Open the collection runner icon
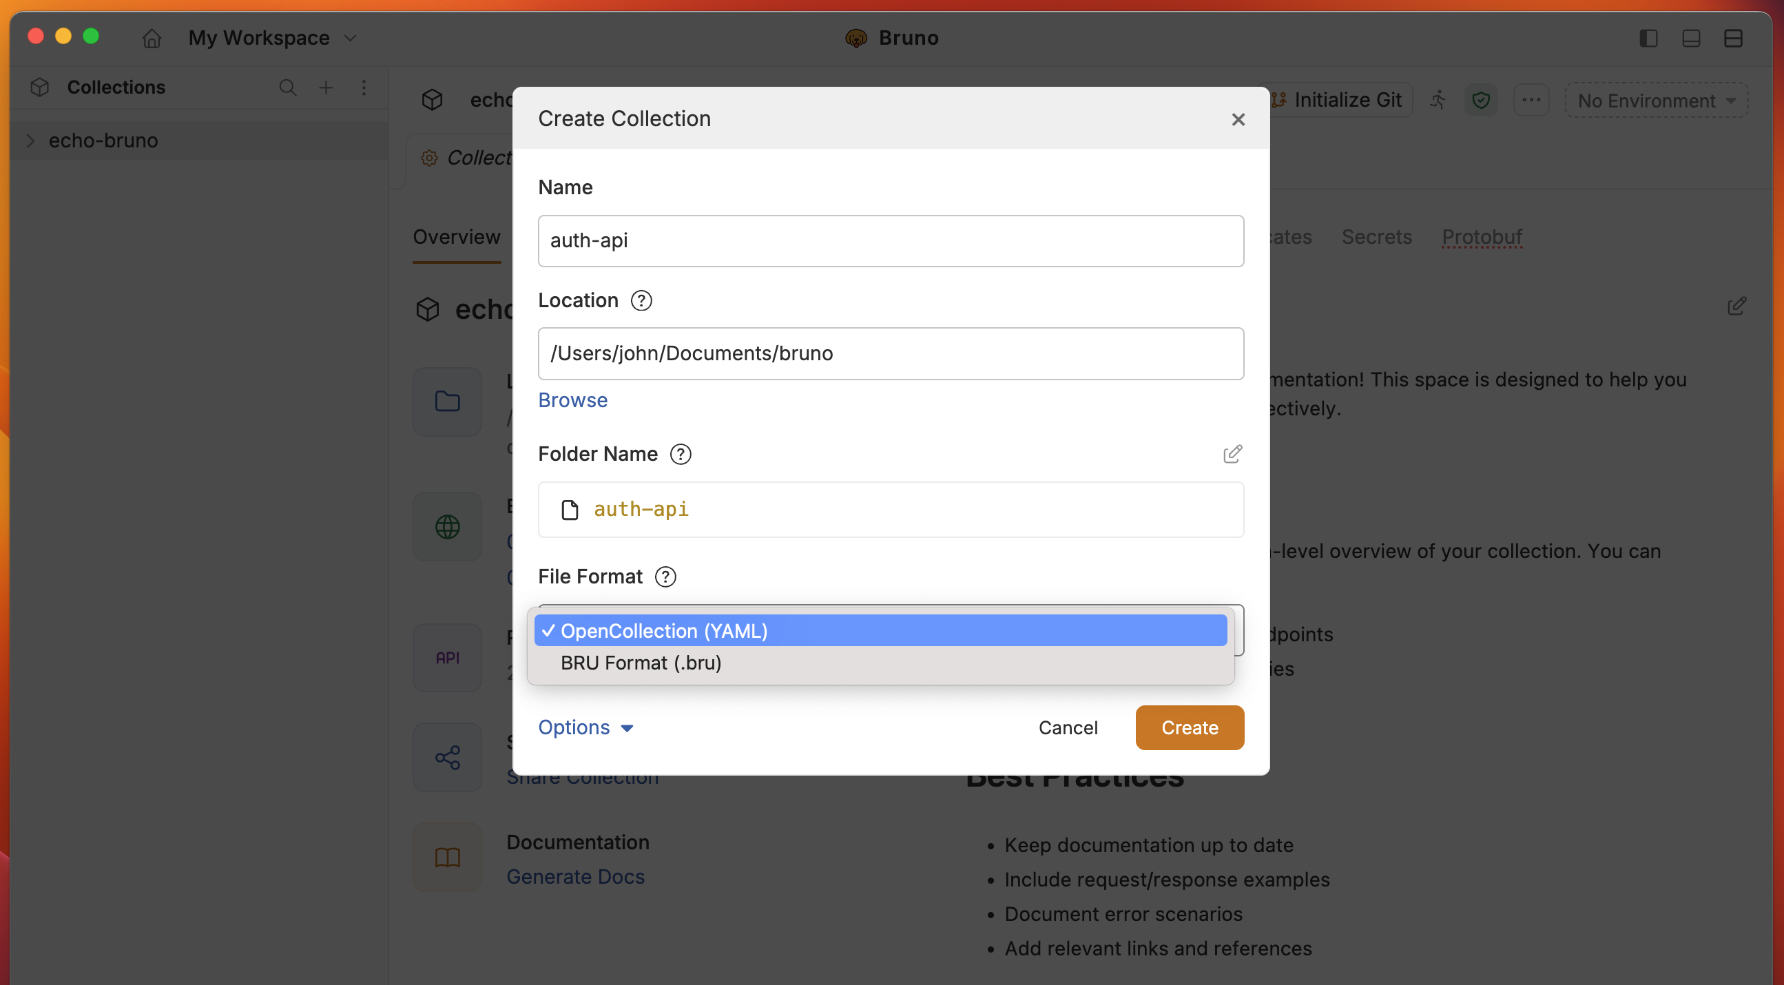This screenshot has width=1784, height=985. [1438, 101]
